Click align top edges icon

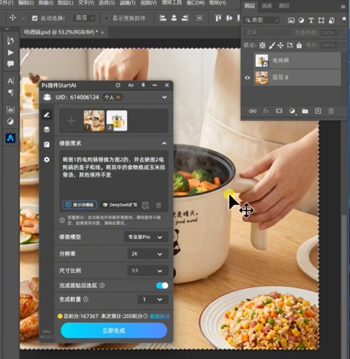tap(218, 18)
